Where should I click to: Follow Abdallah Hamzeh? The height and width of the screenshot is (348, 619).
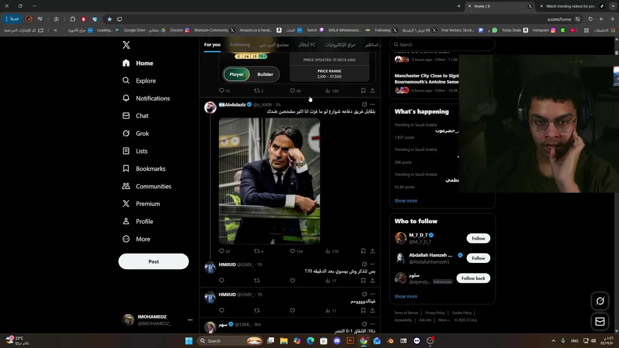[478, 258]
